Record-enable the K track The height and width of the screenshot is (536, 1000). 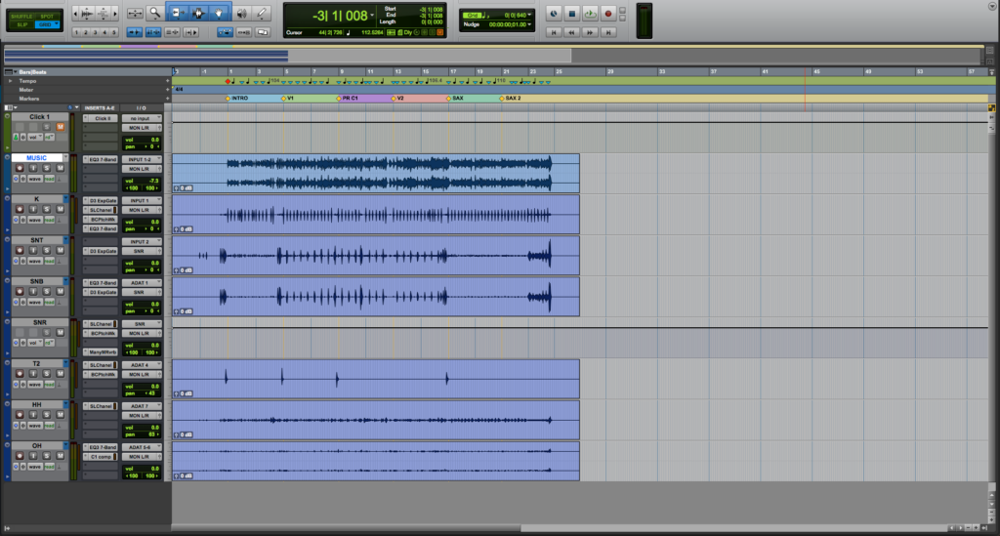tap(20, 209)
